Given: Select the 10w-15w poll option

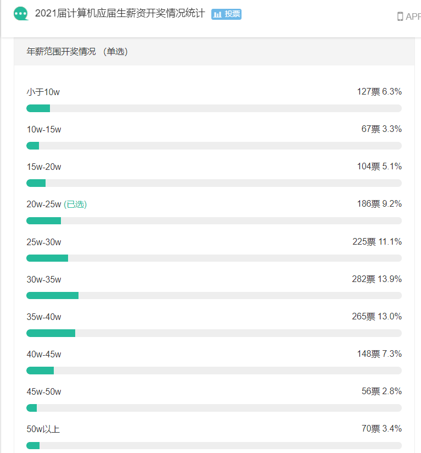Looking at the screenshot, I should 44,129.
